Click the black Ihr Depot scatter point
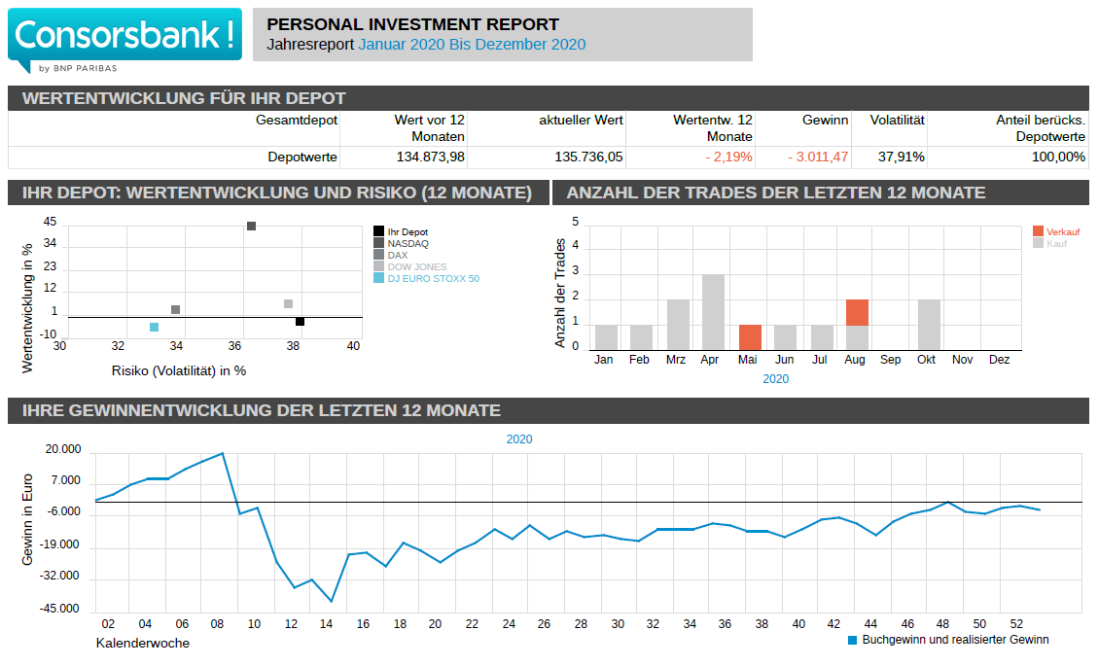The height and width of the screenshot is (666, 1099). click(301, 322)
